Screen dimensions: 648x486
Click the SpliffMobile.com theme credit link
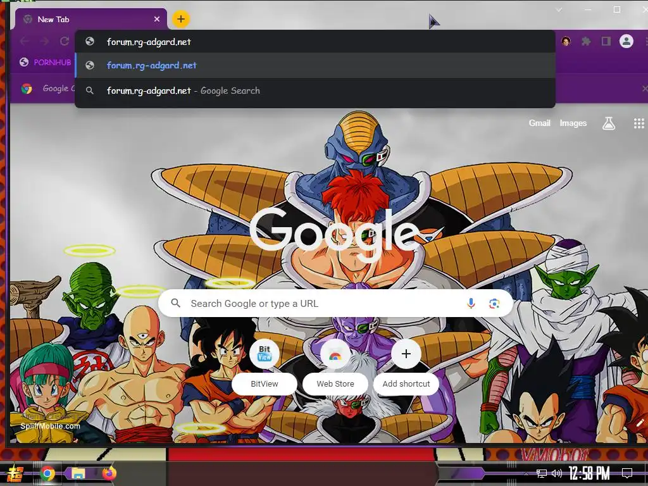click(x=51, y=426)
